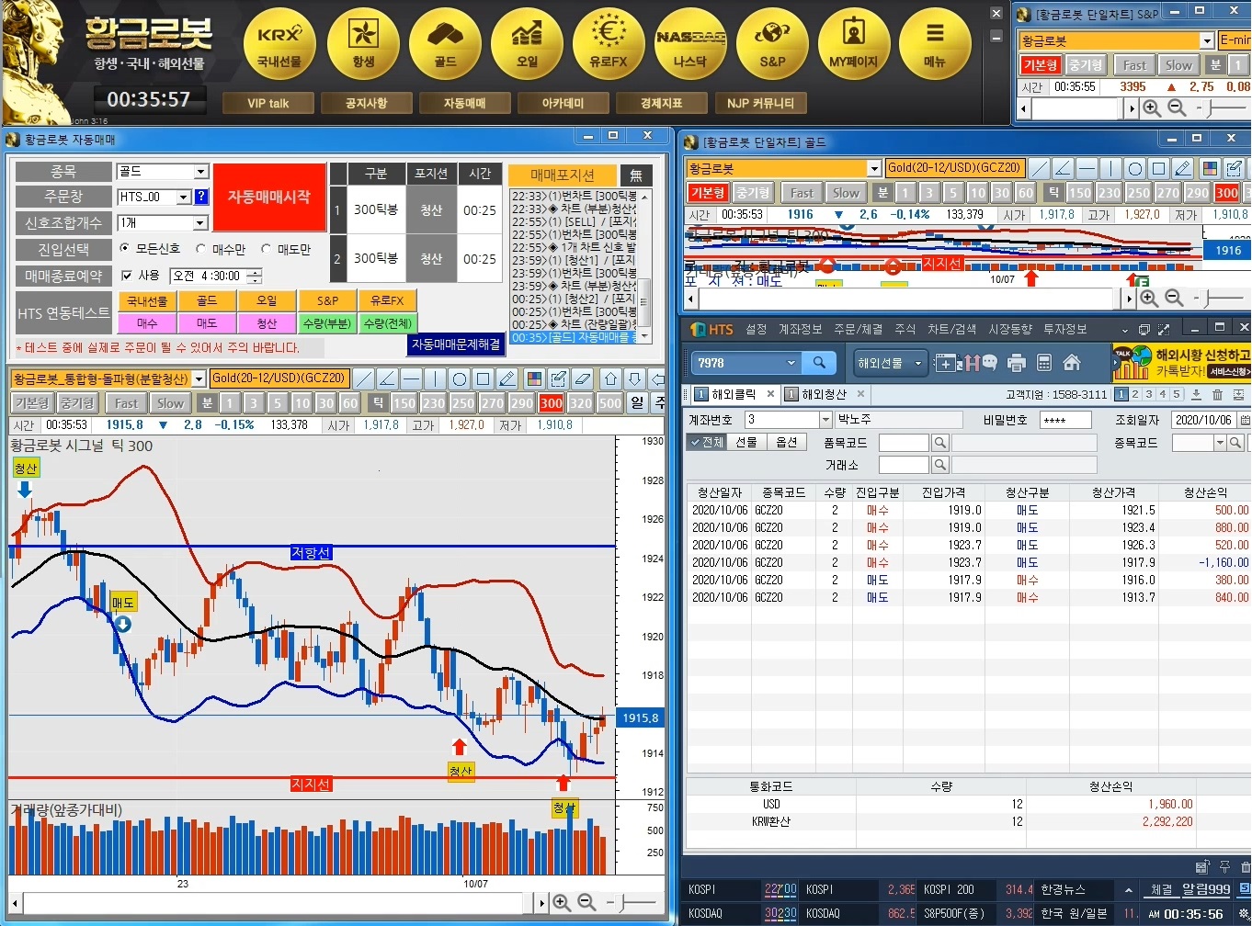Open the HTS 주문/체결 menu
This screenshot has width=1252, height=926.
tap(858, 329)
